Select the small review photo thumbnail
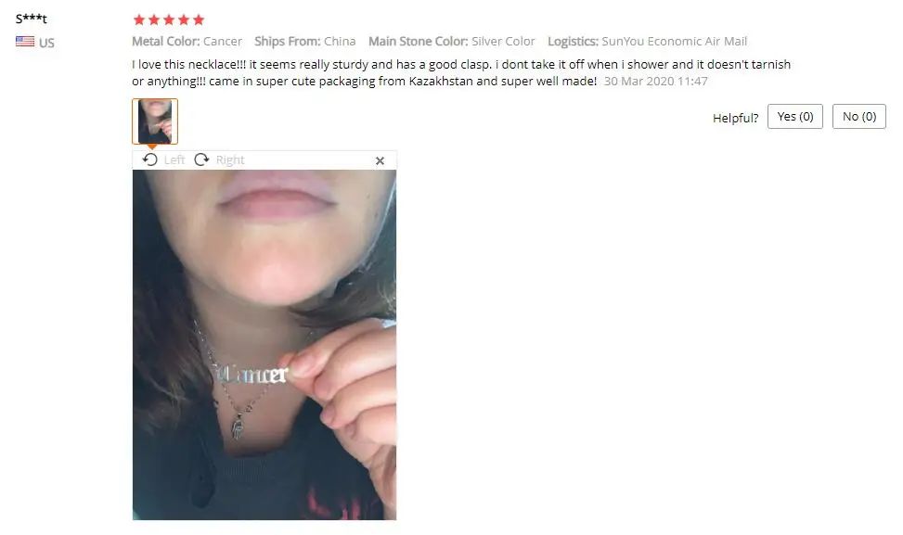 coord(155,121)
